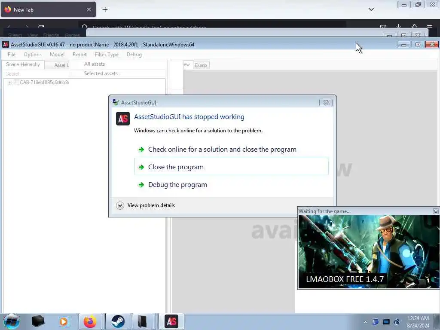Viewport: 440px width, 330px height.
Task: Open the Export menu
Action: pyautogui.click(x=79, y=55)
